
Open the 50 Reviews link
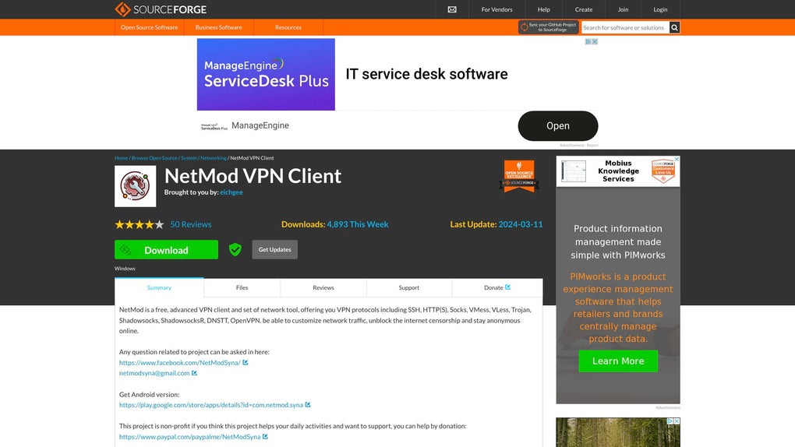(x=191, y=224)
